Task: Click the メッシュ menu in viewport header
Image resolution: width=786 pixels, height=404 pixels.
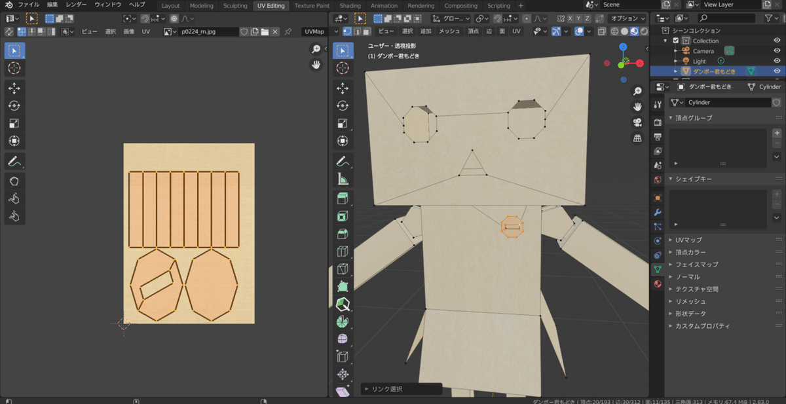Action: pos(449,31)
